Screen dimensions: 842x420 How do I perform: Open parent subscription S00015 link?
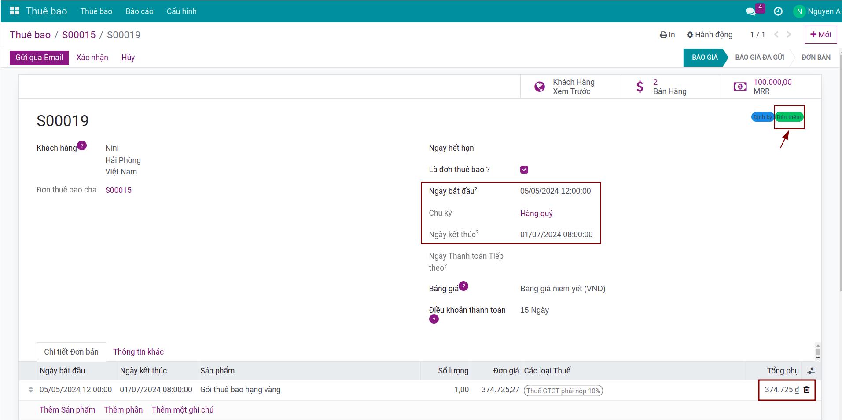pyautogui.click(x=118, y=190)
